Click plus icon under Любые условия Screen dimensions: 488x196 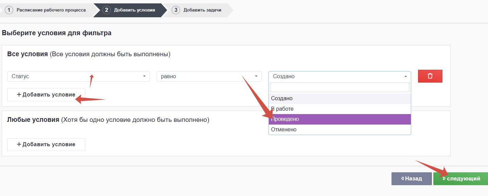(19, 145)
